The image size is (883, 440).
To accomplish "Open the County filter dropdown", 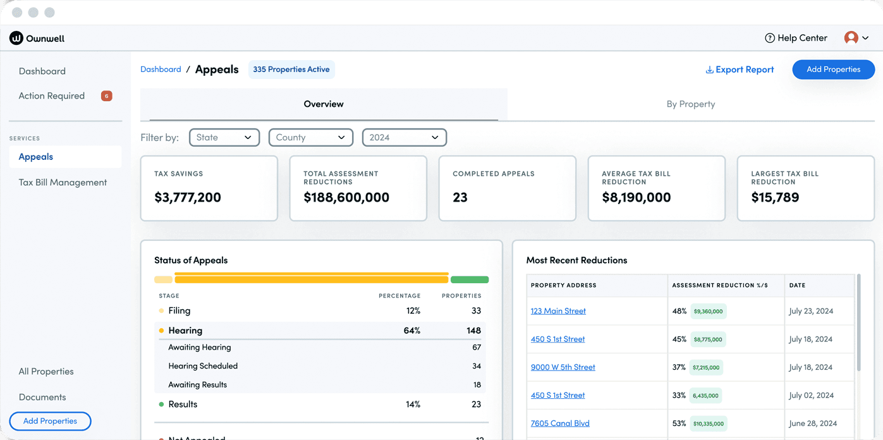I will [x=310, y=137].
